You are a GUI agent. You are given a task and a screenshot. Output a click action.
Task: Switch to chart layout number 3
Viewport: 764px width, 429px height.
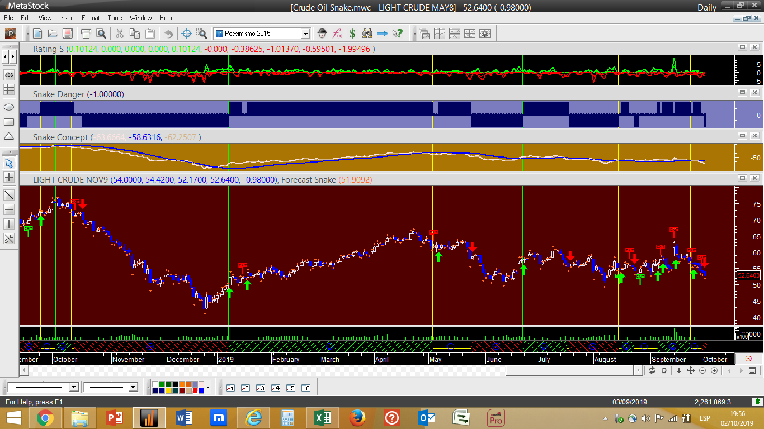tap(260, 388)
